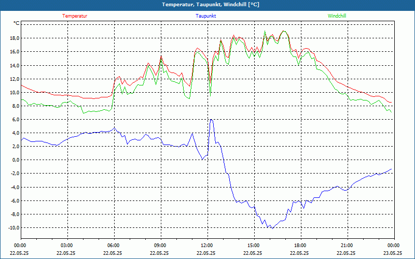The width and height of the screenshot is (415, 259).
Task: Click the red Temperatur legend label
Action: [x=75, y=16]
